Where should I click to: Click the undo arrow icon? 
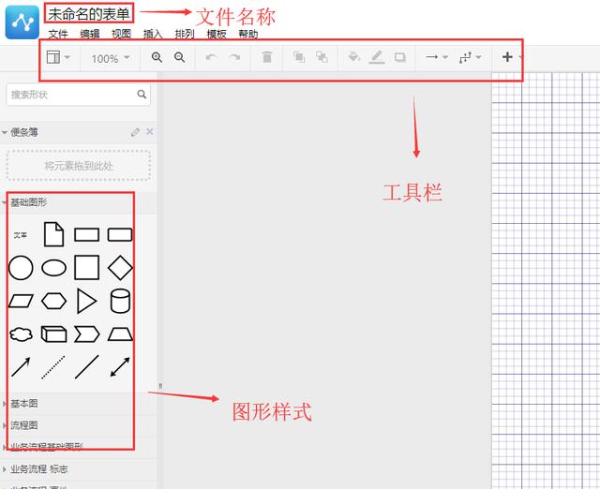[x=211, y=57]
